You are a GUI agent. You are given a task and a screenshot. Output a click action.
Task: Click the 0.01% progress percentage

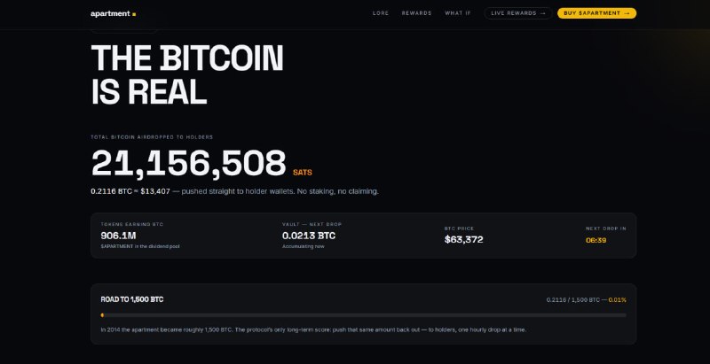618,300
